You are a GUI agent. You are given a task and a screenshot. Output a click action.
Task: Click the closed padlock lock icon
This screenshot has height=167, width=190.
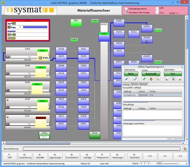point(180,79)
